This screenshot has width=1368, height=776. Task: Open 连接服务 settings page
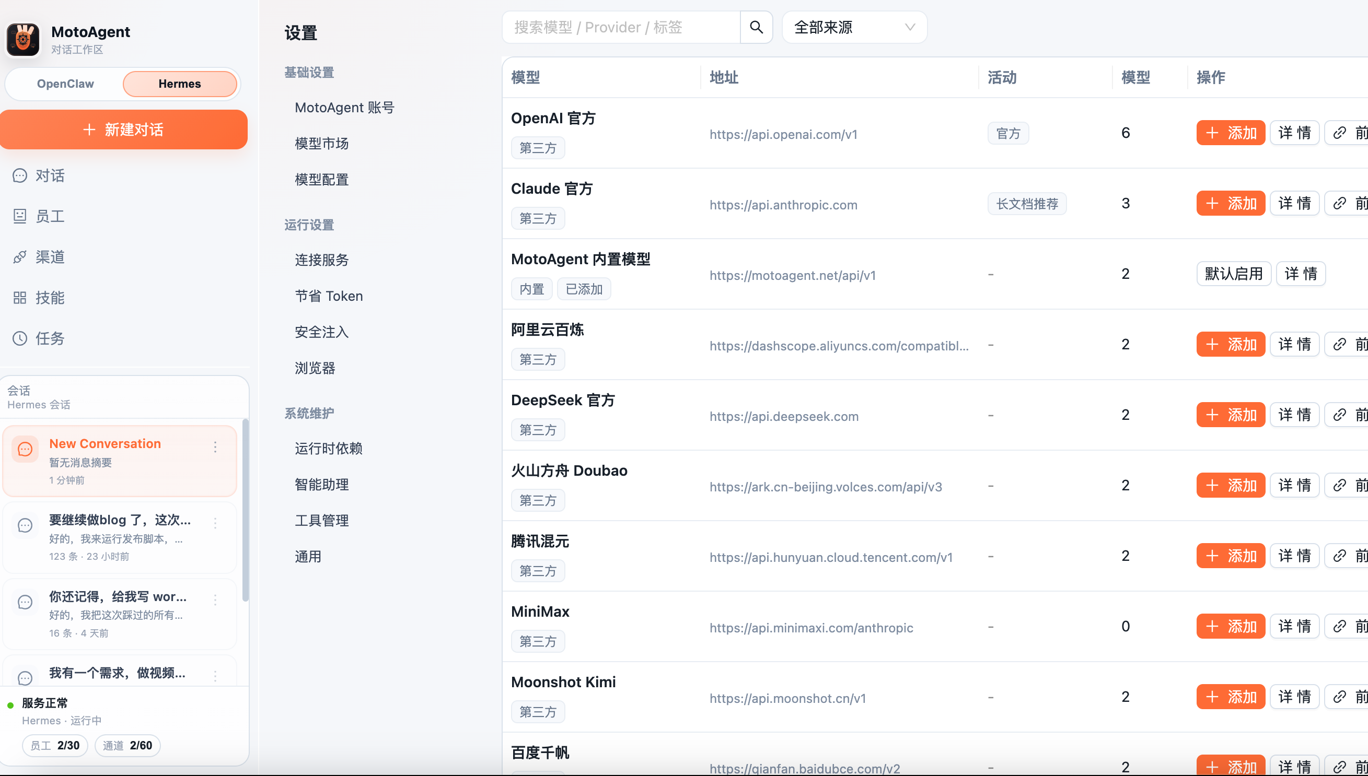(x=321, y=260)
